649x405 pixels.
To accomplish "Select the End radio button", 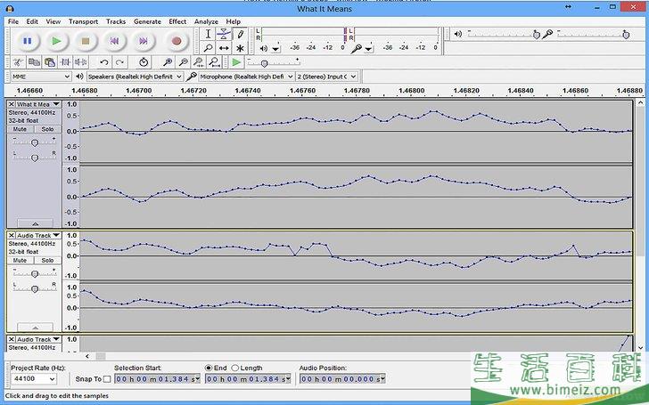I will tap(209, 368).
